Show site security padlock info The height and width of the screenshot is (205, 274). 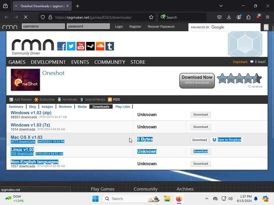50,17
